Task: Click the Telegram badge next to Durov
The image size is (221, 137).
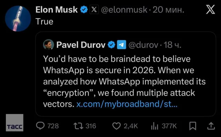Action: (121, 45)
